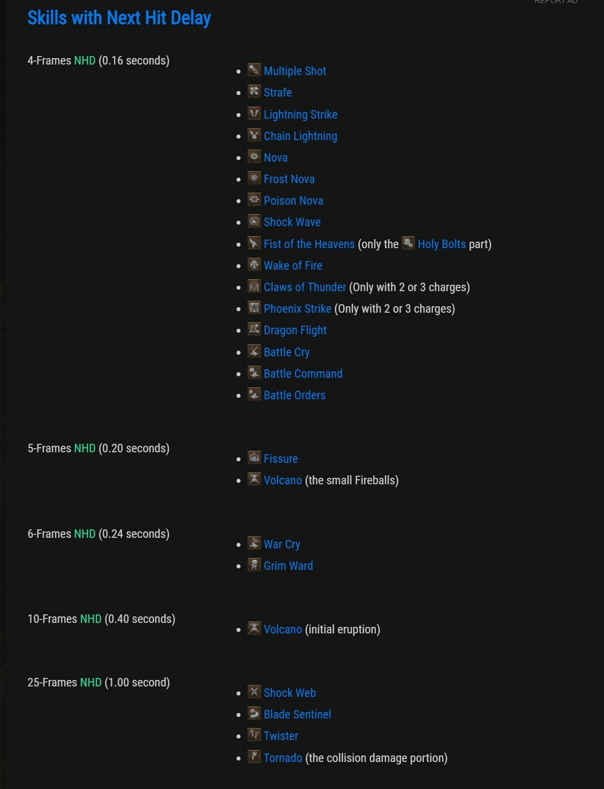Click the Frost Nova skill icon

pyautogui.click(x=254, y=178)
